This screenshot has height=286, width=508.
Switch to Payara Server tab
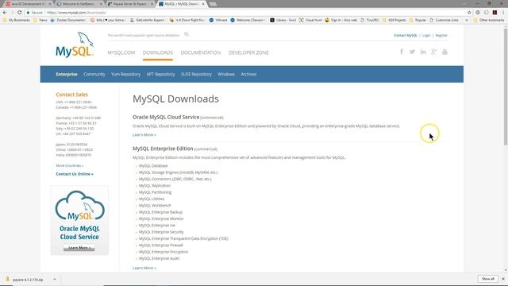point(129,4)
